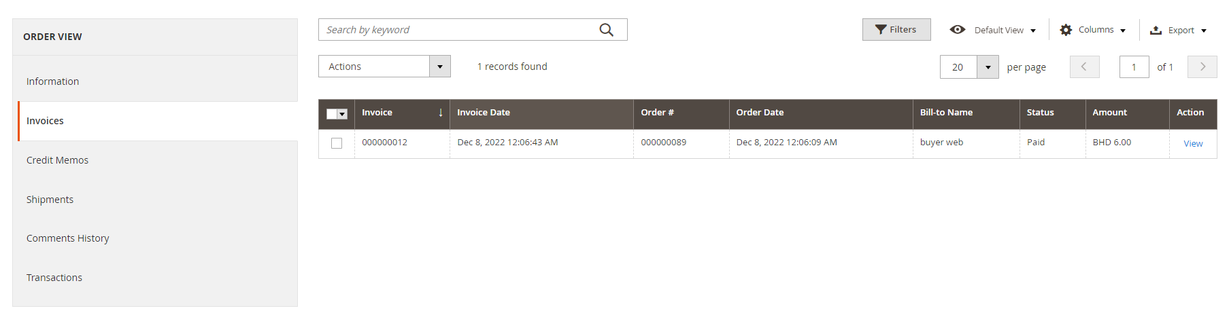Click the Search by keyword field
The width and height of the screenshot is (1229, 317).
(456, 30)
